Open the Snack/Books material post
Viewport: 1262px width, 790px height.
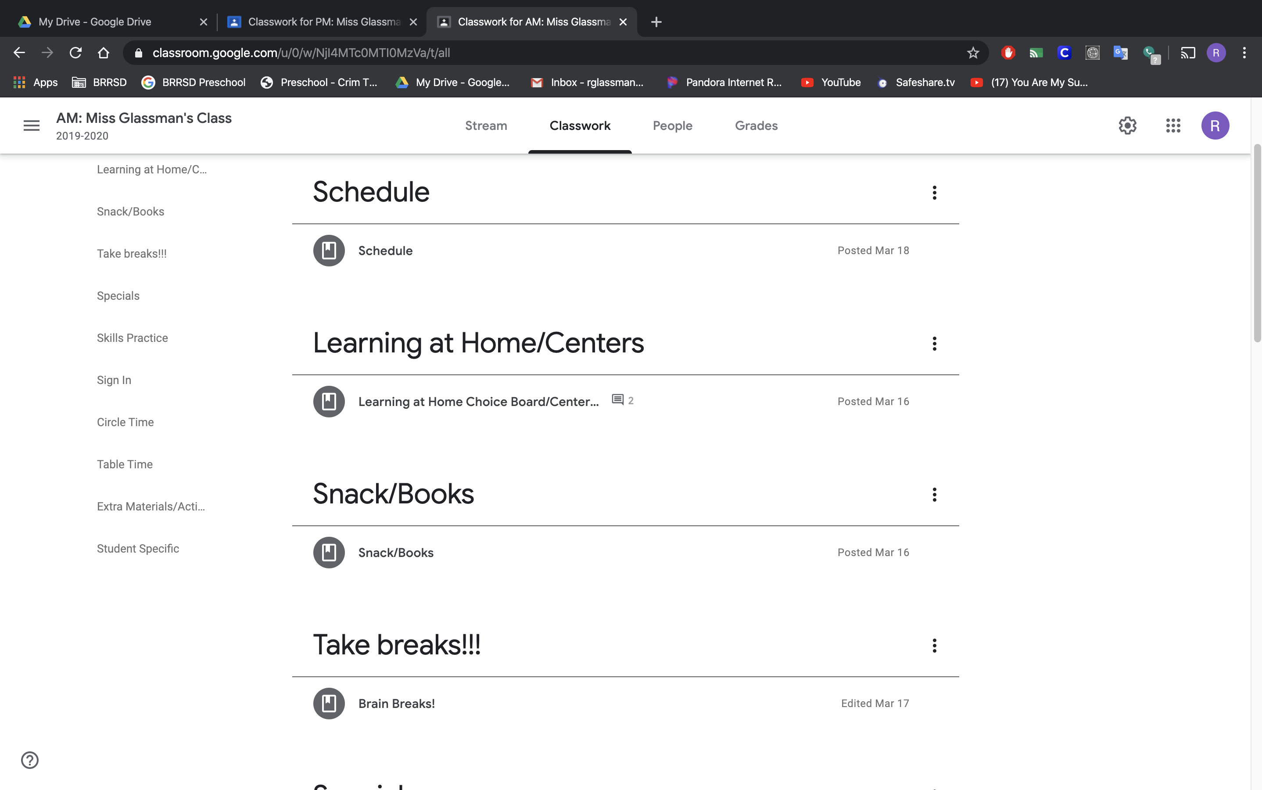pyautogui.click(x=395, y=553)
